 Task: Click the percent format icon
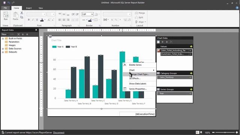[x=116, y=20]
